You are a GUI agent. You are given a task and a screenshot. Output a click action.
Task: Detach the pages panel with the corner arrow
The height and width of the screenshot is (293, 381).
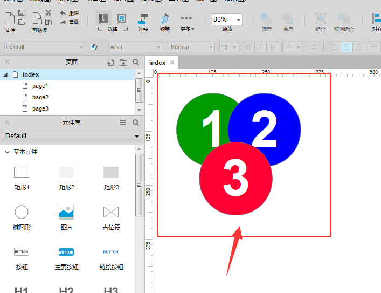pyautogui.click(x=8, y=62)
